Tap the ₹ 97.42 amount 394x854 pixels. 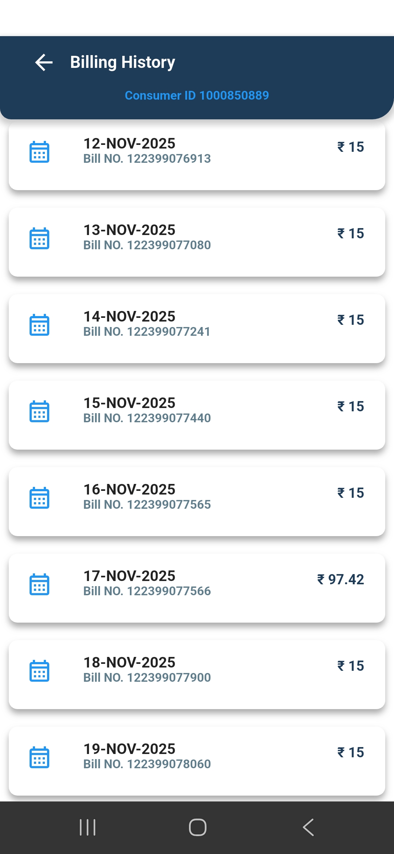pyautogui.click(x=340, y=579)
